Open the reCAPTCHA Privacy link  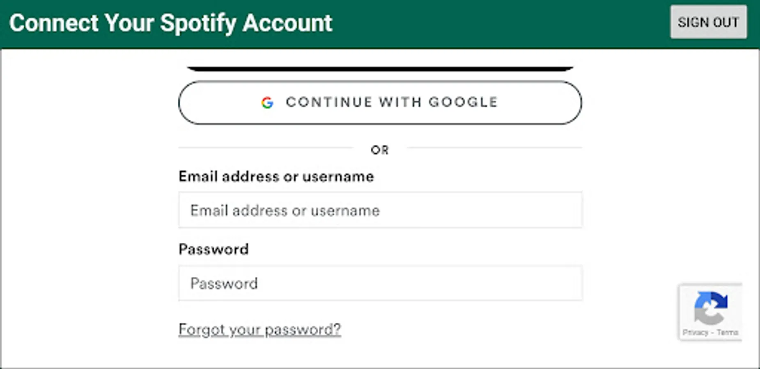(696, 333)
